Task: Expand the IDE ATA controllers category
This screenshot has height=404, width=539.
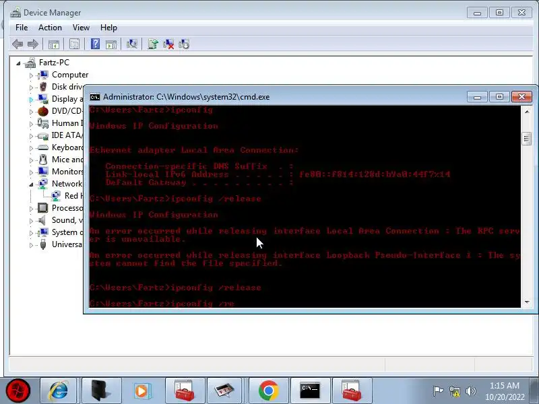Action: click(31, 136)
